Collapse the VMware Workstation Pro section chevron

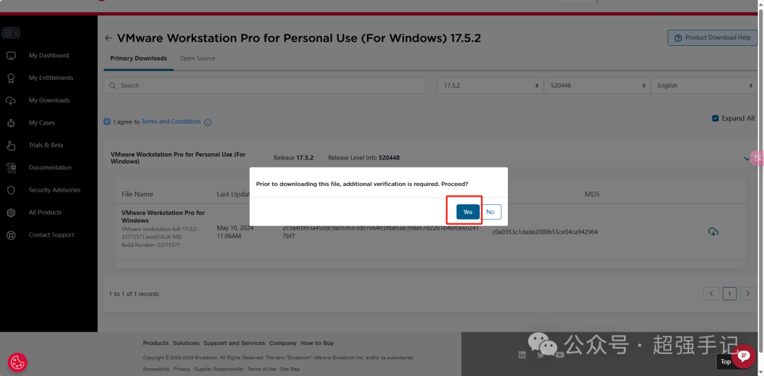pos(746,159)
